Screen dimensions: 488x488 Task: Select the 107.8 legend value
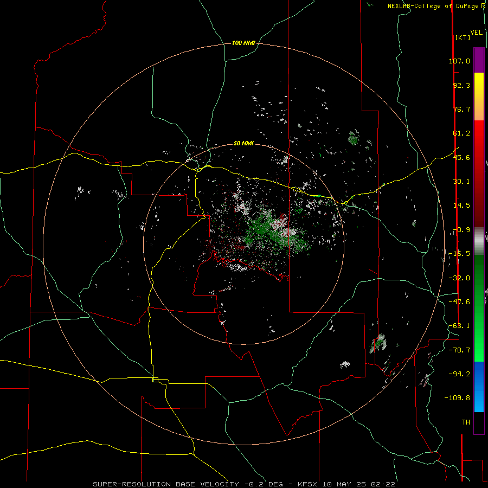[459, 61]
